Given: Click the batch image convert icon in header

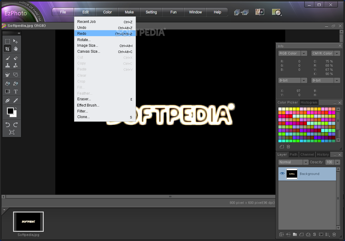Looking at the screenshot, I should click(241, 12).
